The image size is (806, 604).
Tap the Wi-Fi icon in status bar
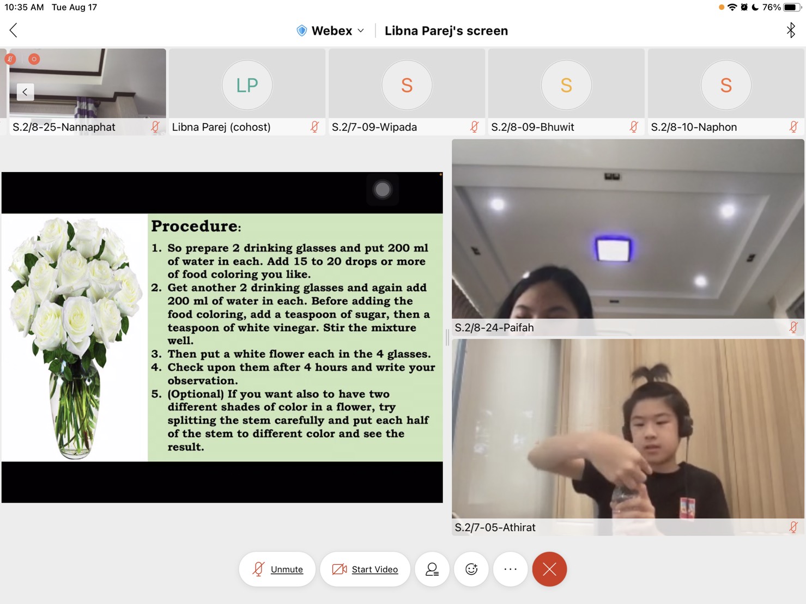pyautogui.click(x=732, y=7)
